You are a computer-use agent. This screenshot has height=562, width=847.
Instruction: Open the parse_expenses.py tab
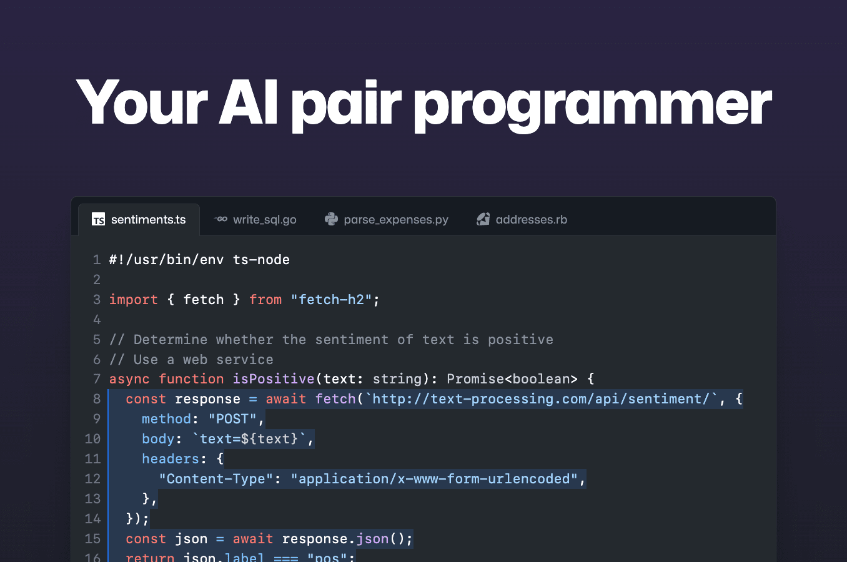click(x=396, y=219)
